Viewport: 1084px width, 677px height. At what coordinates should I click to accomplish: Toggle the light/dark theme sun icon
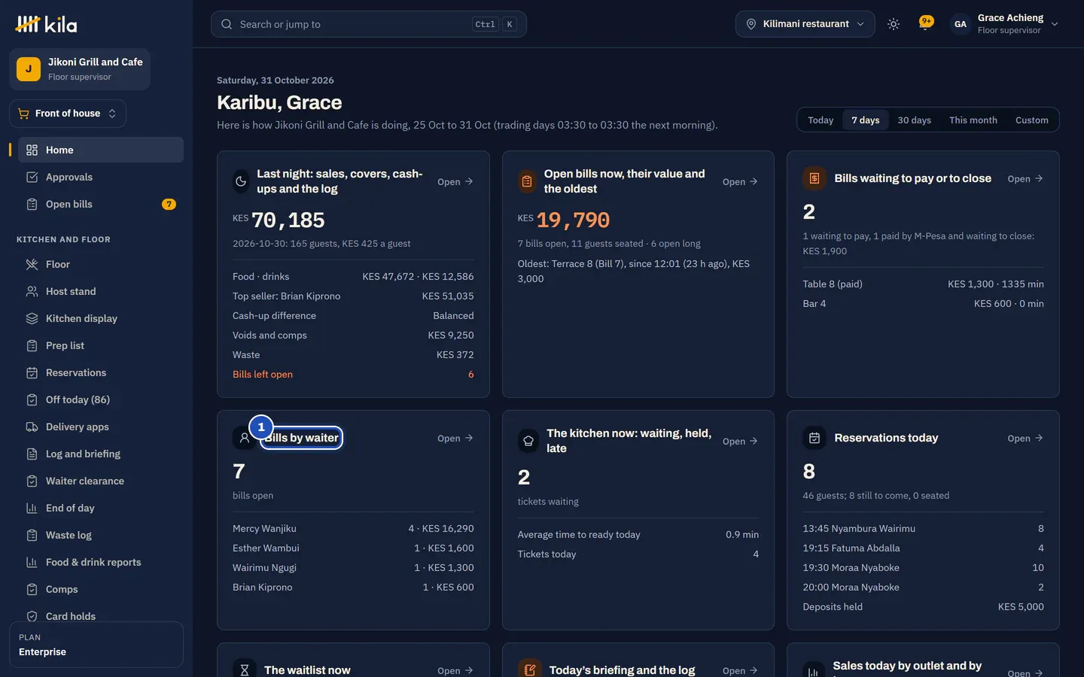point(894,24)
